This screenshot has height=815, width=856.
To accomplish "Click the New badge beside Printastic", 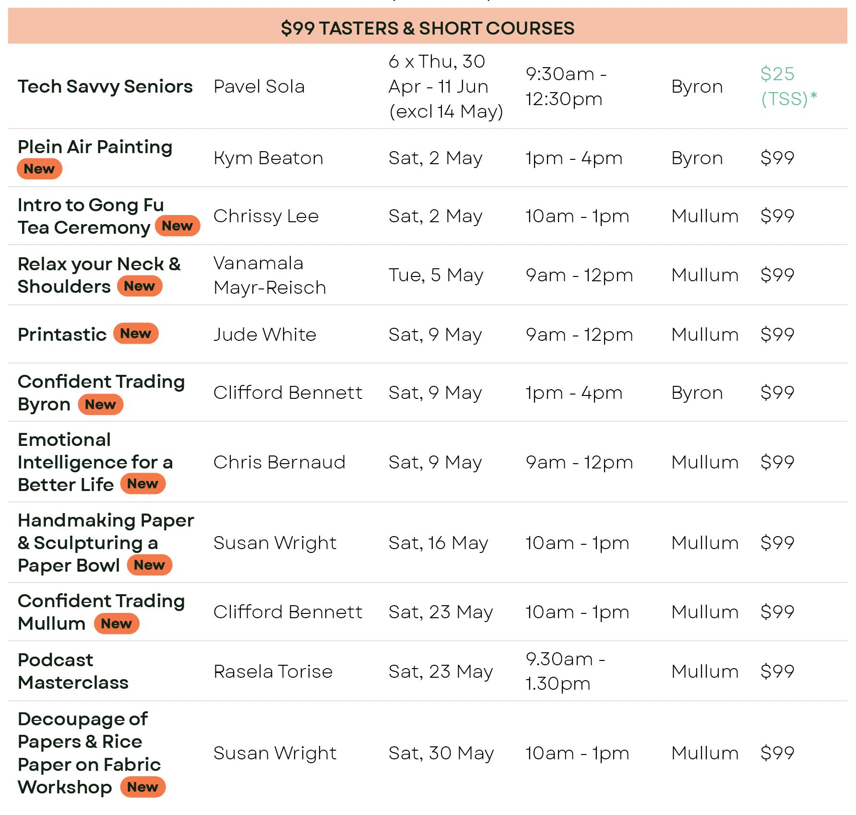I will (x=136, y=334).
